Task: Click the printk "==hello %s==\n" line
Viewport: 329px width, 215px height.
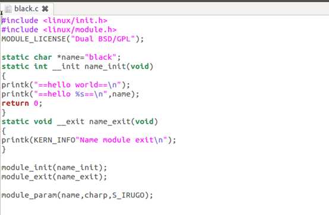Action: coord(70,94)
